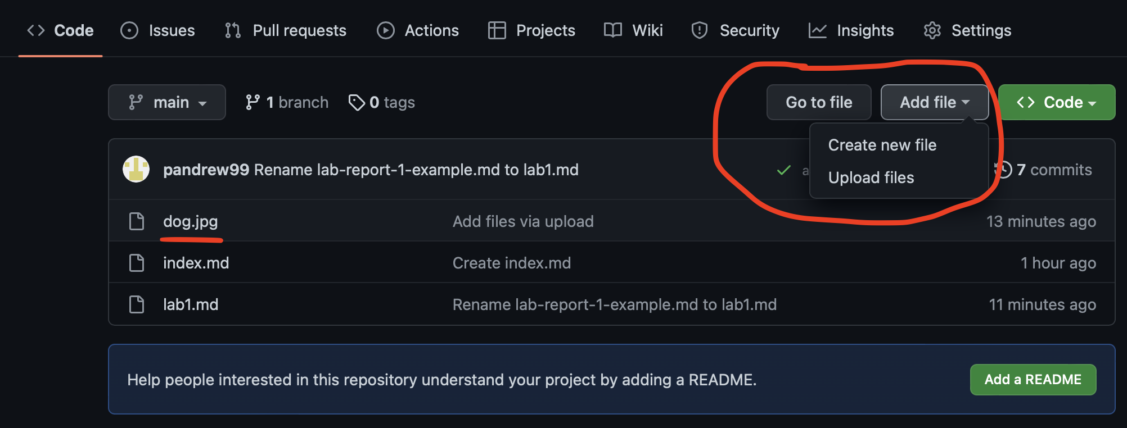Open the 'Add files via upload' commit
This screenshot has height=428, width=1127.
[x=523, y=221]
